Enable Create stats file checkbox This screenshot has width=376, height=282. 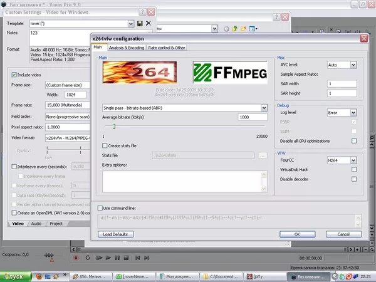pos(105,145)
